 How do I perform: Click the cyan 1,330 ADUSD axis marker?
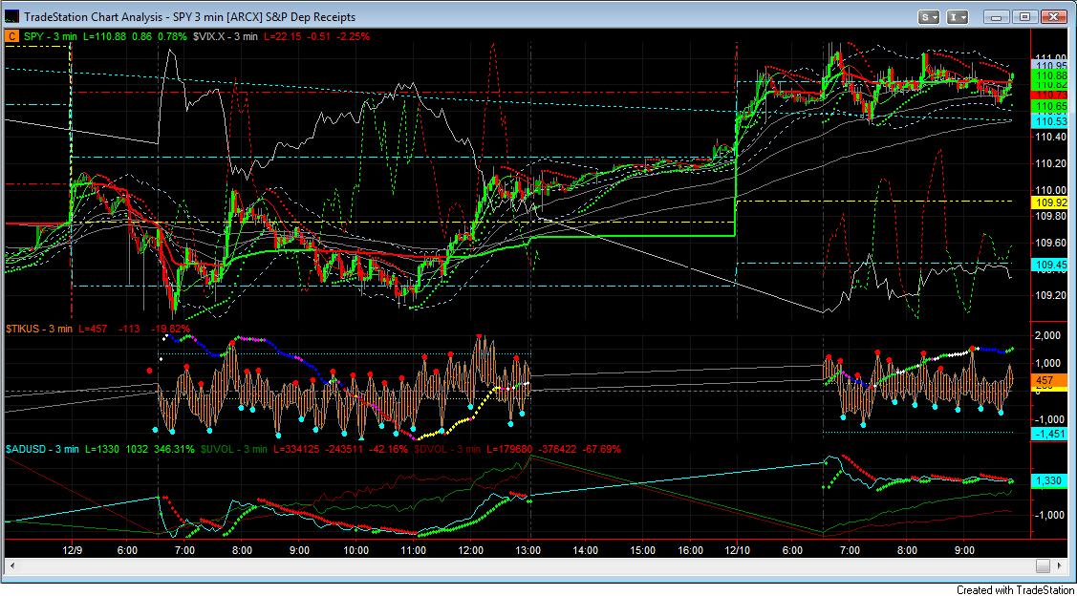[1047, 481]
